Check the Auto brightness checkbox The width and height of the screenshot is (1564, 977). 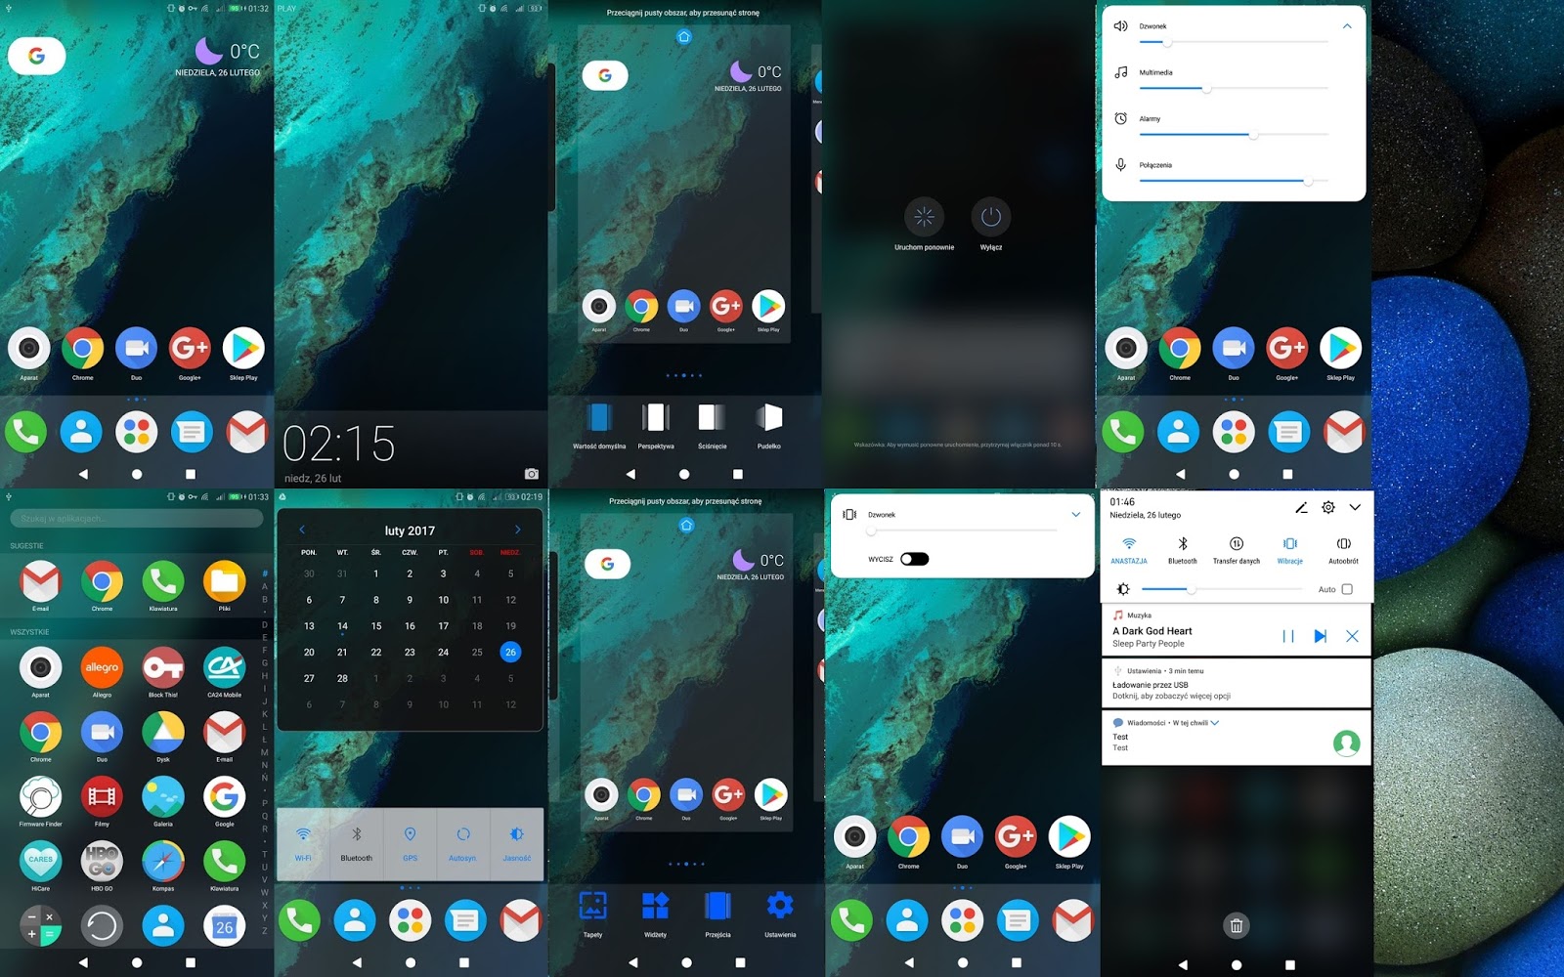click(1347, 589)
